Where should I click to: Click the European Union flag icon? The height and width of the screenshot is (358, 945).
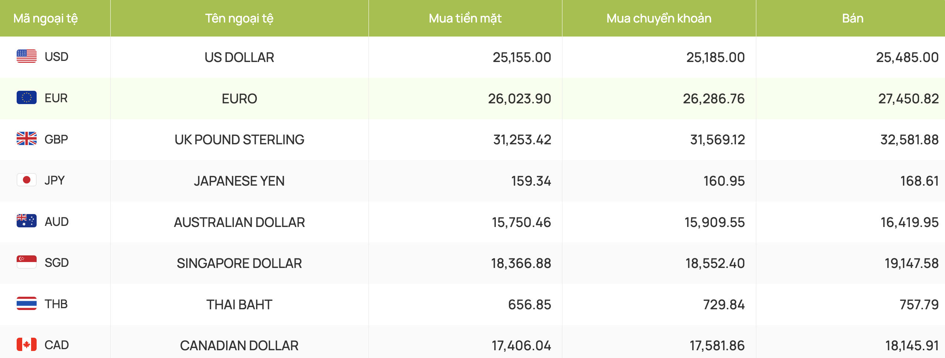27,98
